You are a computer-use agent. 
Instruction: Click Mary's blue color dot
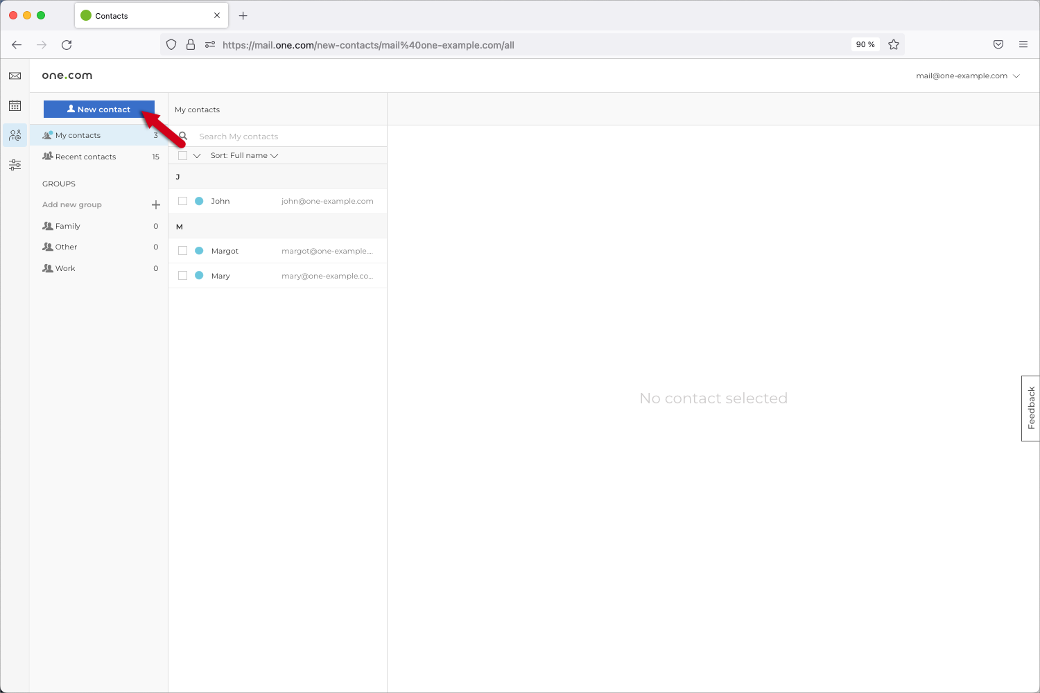[199, 276]
